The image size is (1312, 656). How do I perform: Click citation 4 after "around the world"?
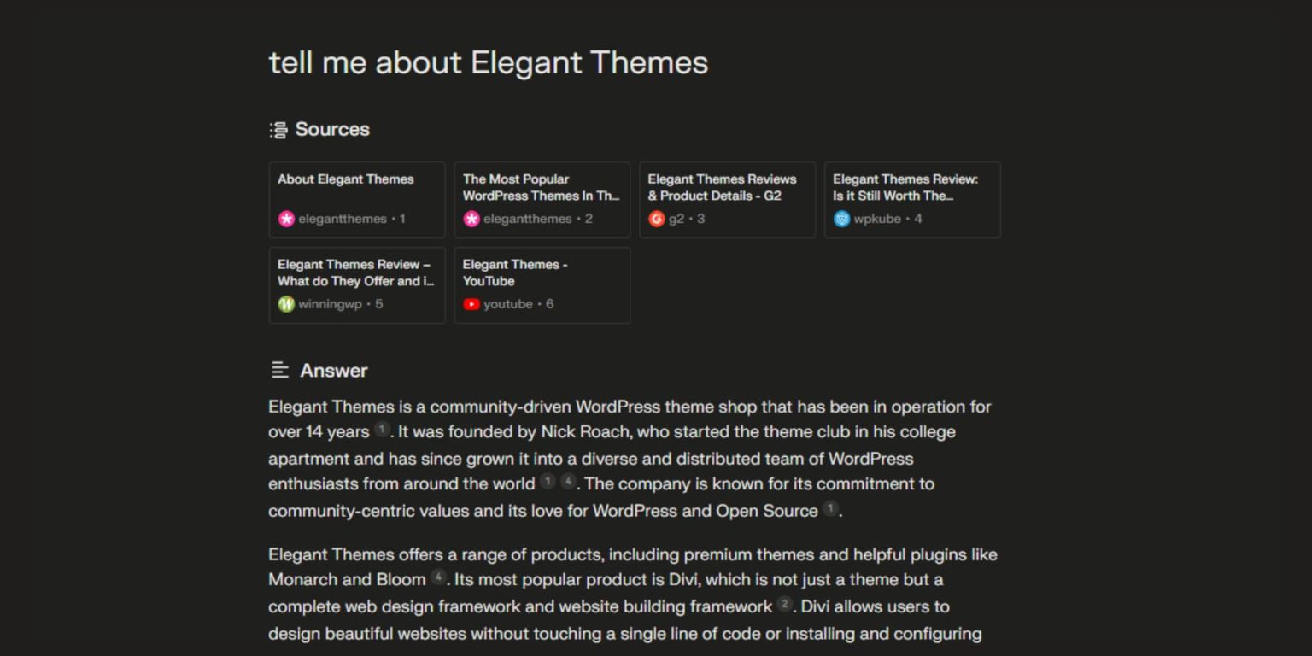coord(568,482)
